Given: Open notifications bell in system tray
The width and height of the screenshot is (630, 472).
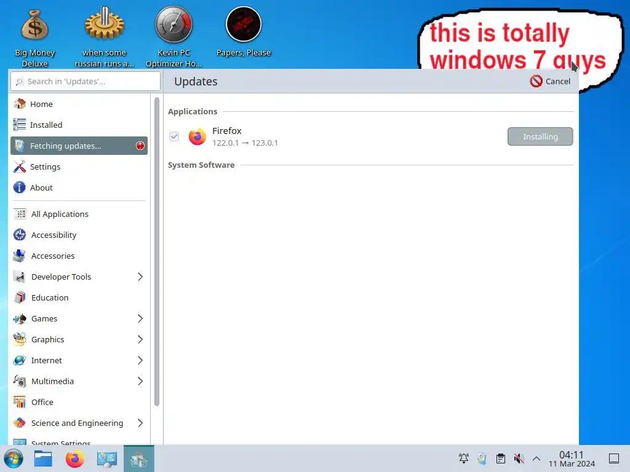Looking at the screenshot, I should coord(464,458).
